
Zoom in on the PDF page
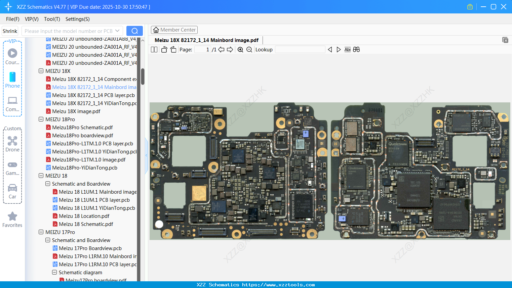click(x=241, y=49)
